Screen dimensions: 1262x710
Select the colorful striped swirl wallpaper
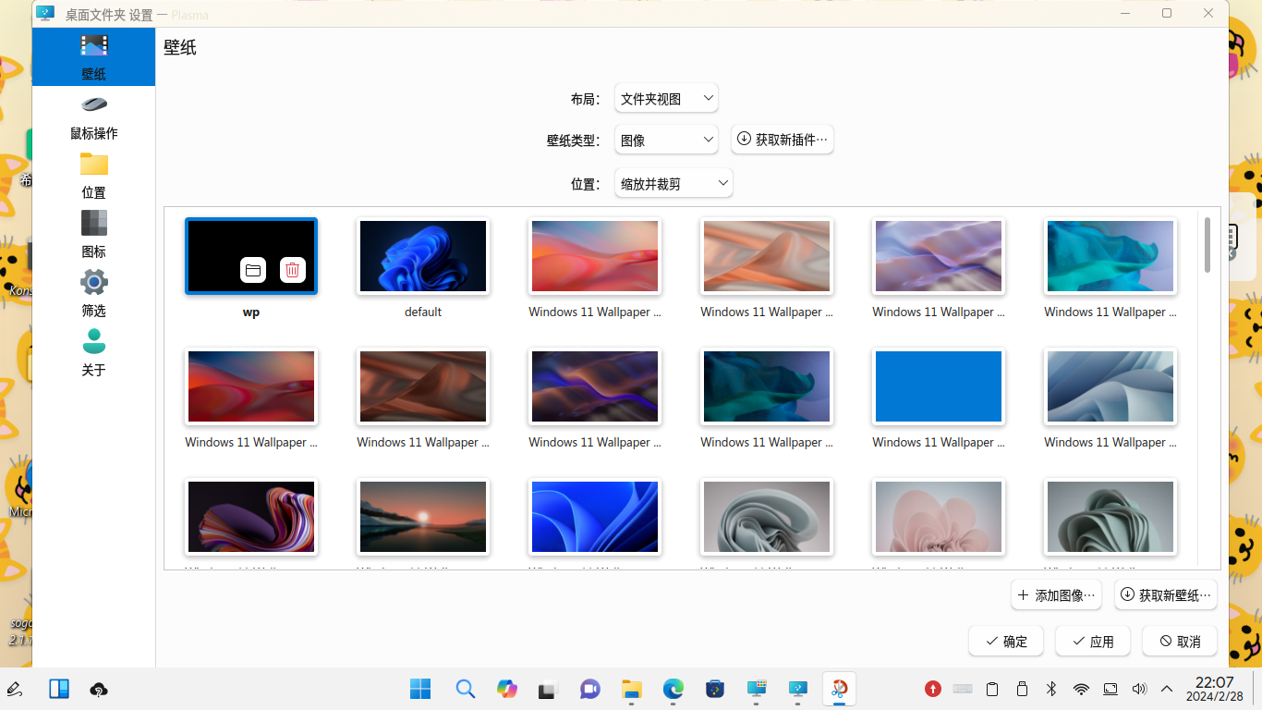(251, 517)
